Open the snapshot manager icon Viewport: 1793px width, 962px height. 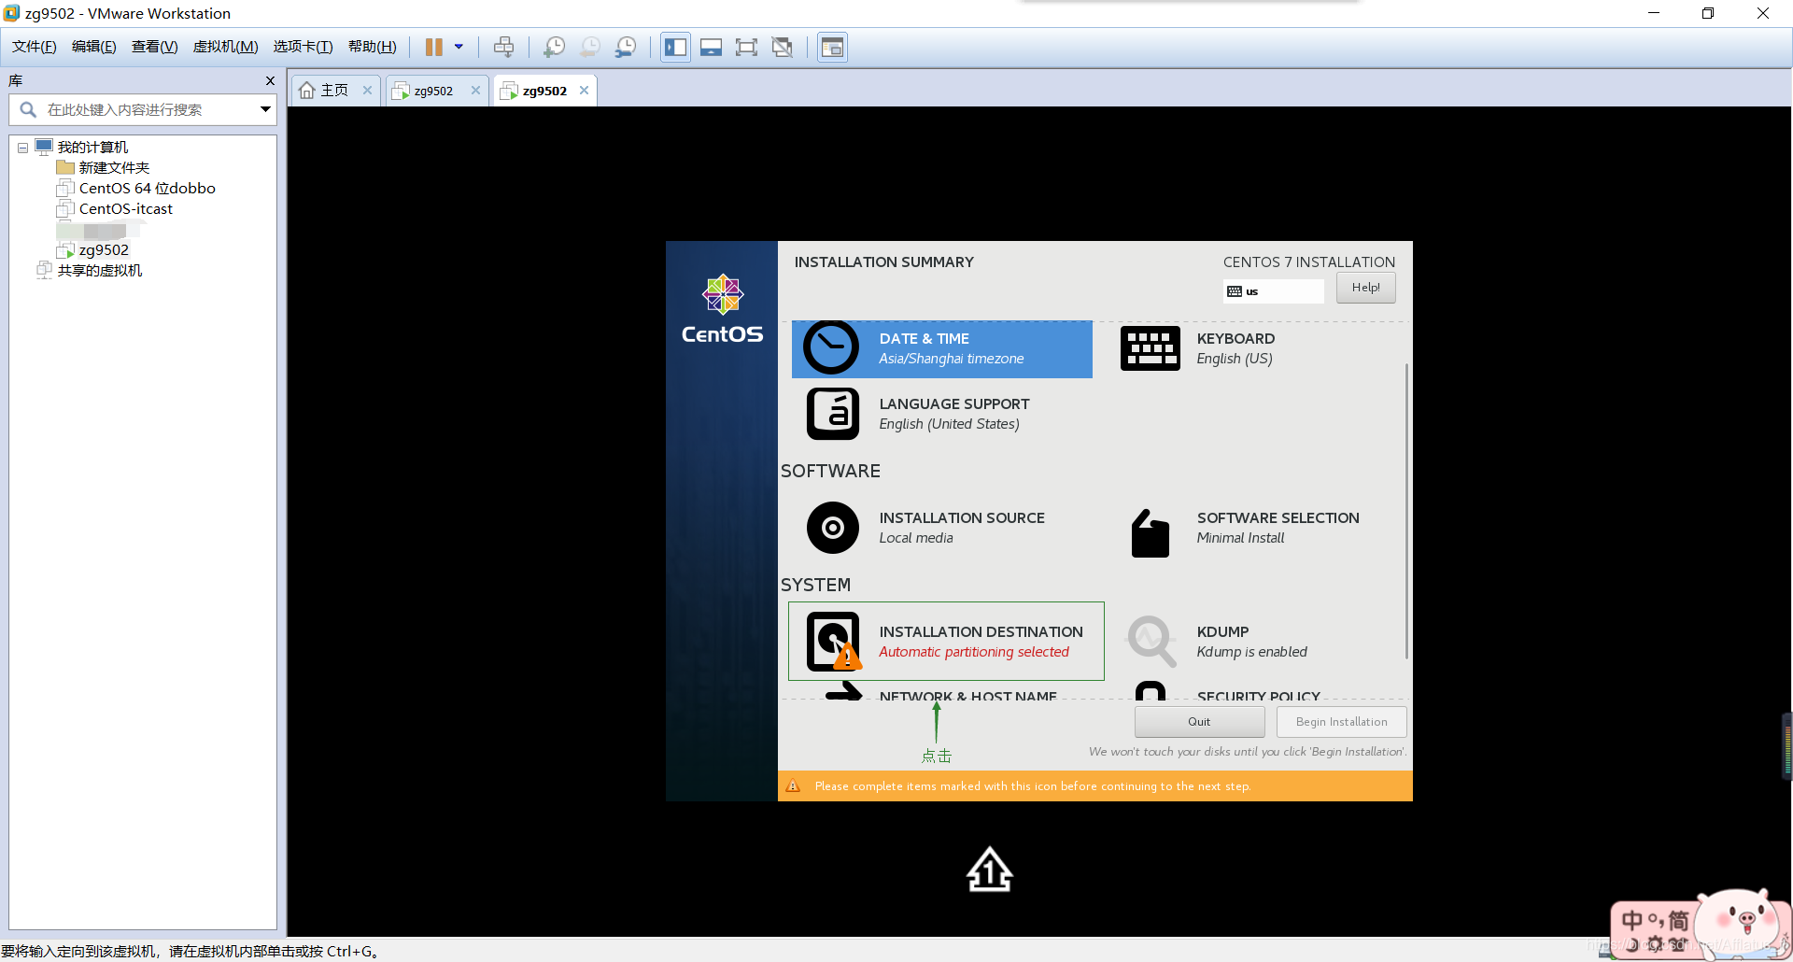tap(626, 47)
